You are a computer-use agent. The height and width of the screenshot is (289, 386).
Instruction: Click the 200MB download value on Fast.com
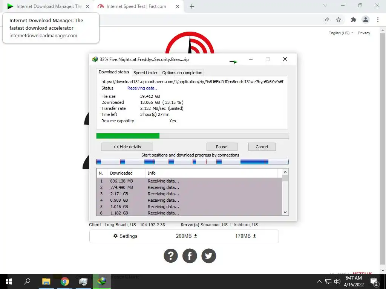tap(187, 236)
